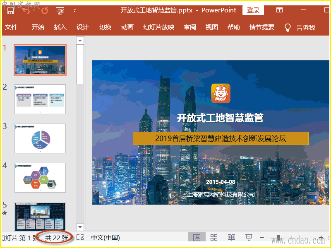
Task: Open the 视图 ribbon tab
Action: tap(212, 27)
